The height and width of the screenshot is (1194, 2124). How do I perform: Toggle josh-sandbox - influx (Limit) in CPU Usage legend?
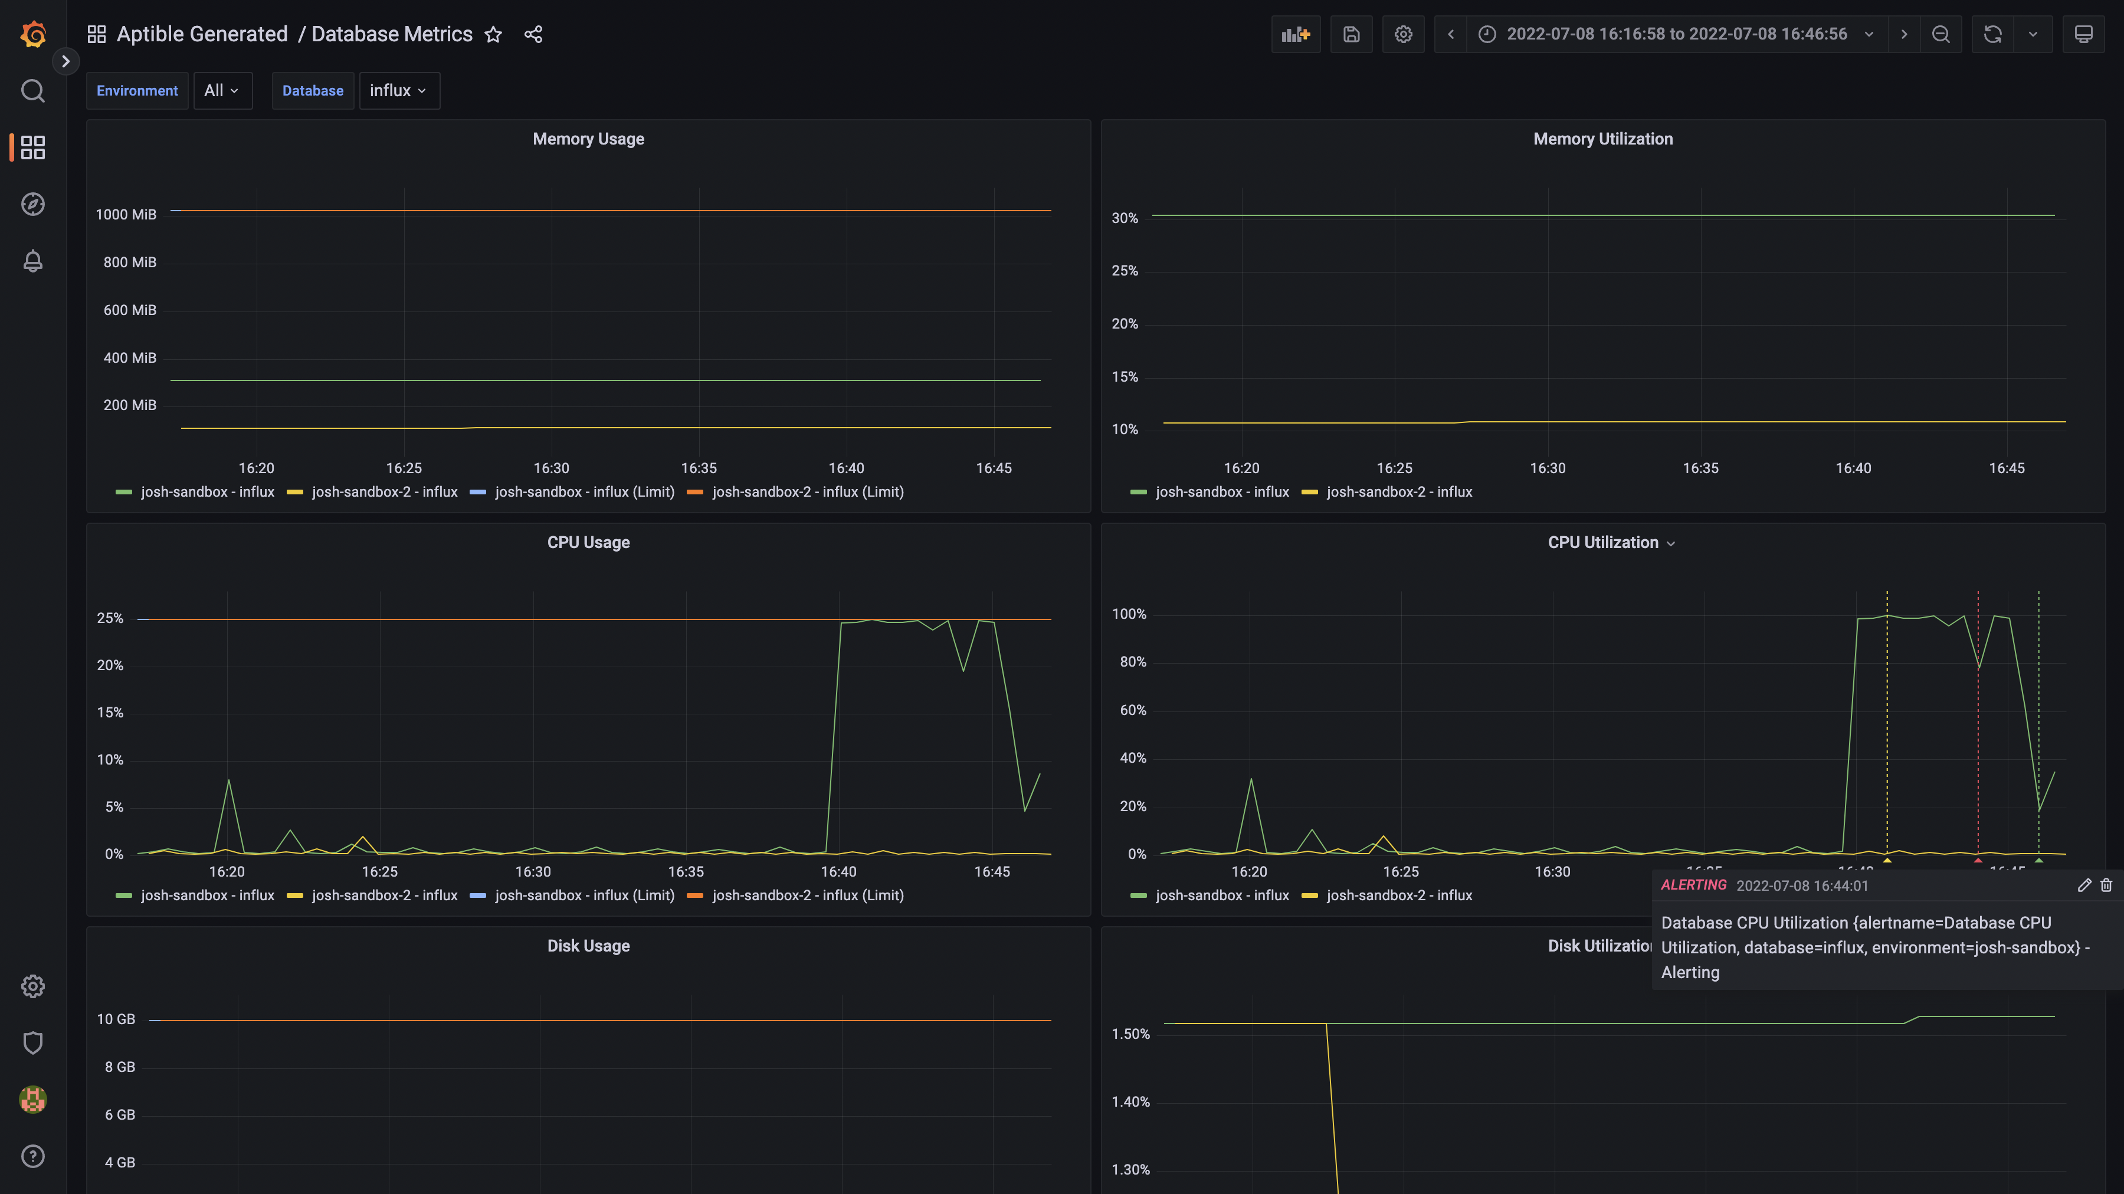(584, 895)
